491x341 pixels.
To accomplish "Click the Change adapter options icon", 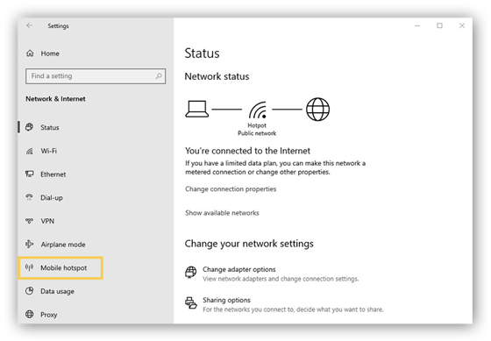I will tap(191, 272).
